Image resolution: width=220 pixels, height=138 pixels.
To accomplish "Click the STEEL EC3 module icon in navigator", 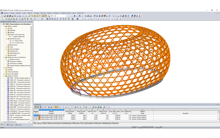I will click(8, 80).
